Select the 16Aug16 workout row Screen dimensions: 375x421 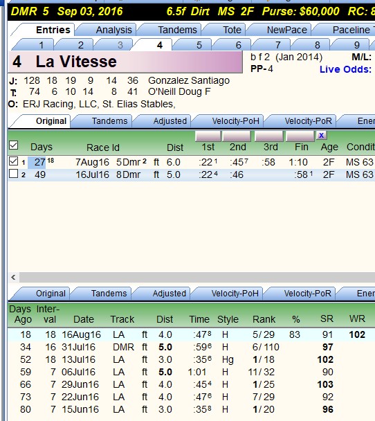[191, 334]
